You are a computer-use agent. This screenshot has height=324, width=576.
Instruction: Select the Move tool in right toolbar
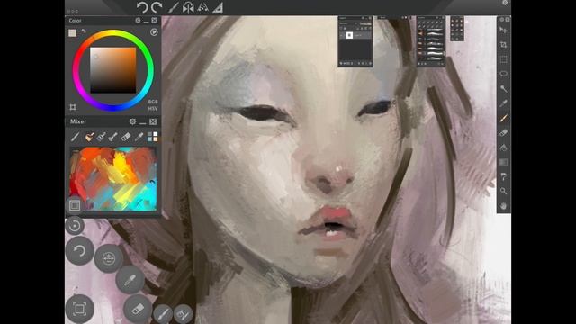coord(504,31)
